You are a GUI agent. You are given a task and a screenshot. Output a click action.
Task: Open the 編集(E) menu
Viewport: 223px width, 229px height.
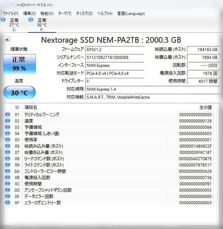pos(29,14)
